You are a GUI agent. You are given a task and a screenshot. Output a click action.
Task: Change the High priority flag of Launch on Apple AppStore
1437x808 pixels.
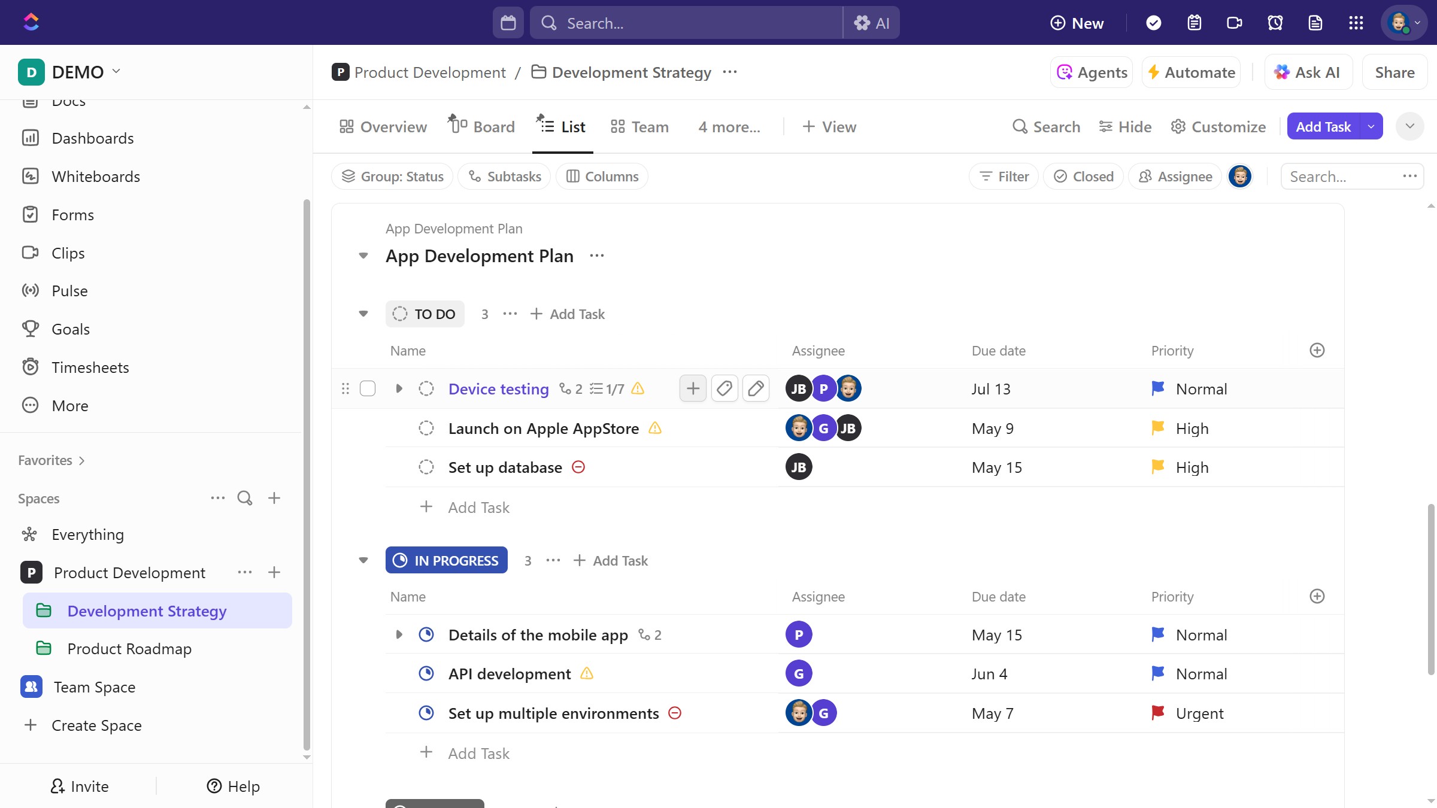point(1158,428)
